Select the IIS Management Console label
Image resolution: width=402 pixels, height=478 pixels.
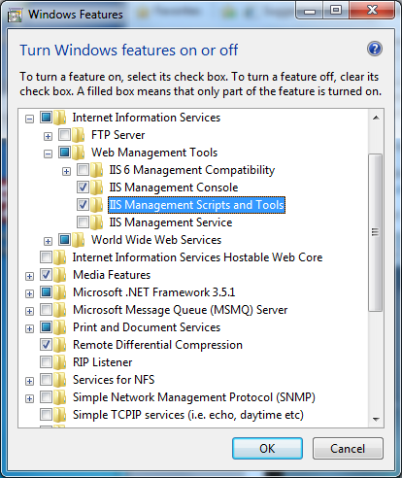click(x=174, y=188)
